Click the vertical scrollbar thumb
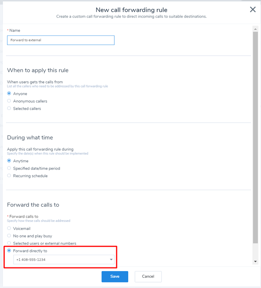261x288 pixels. coord(255,137)
